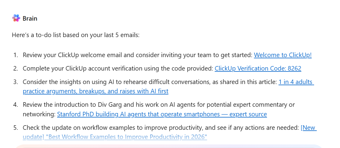Click list number 4 of the to-do list
The height and width of the screenshot is (148, 340).
click(15, 105)
